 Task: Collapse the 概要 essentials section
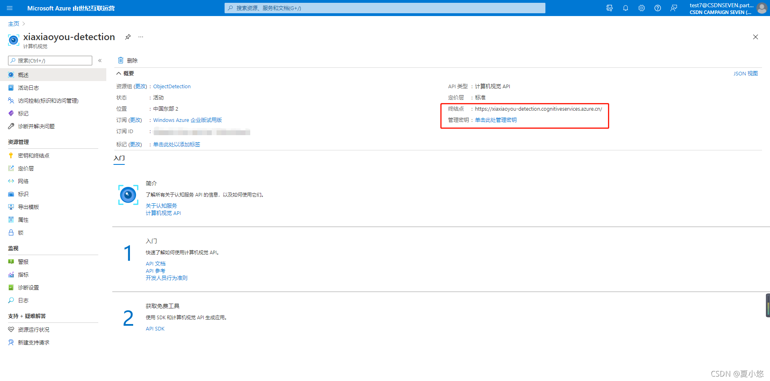(x=119, y=73)
